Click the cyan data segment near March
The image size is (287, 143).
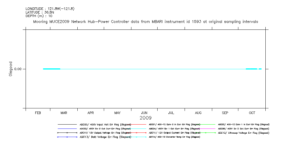point(51,69)
